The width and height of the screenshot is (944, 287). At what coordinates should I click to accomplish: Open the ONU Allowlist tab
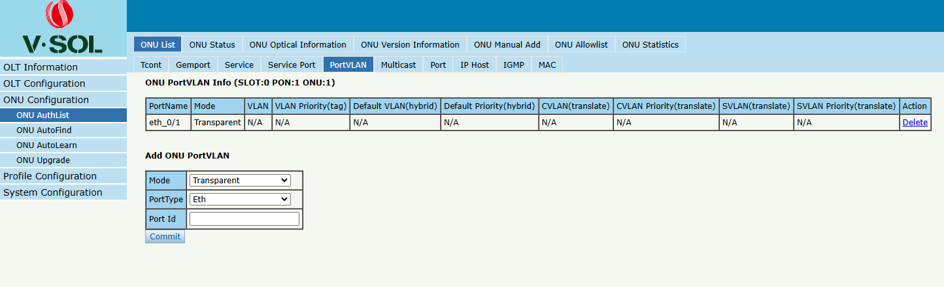[581, 44]
